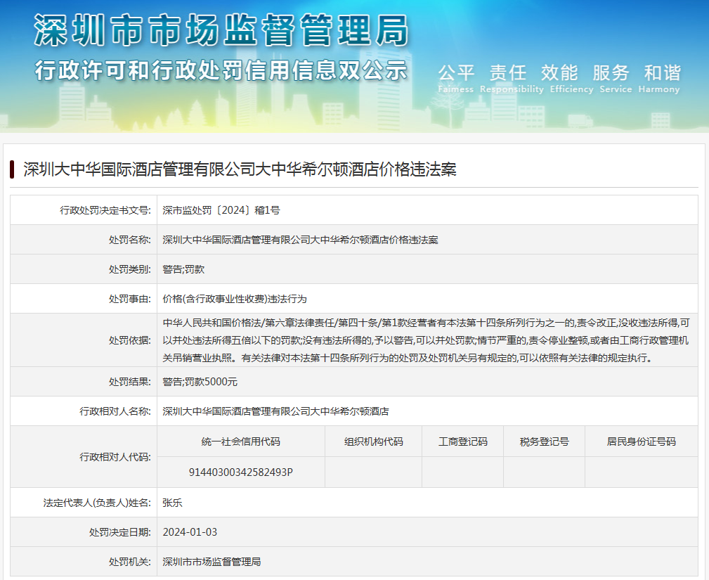Select the representative name 张乐
Image resolution: width=709 pixels, height=580 pixels.
[172, 503]
